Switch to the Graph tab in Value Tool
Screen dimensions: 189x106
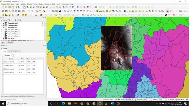point(10,52)
